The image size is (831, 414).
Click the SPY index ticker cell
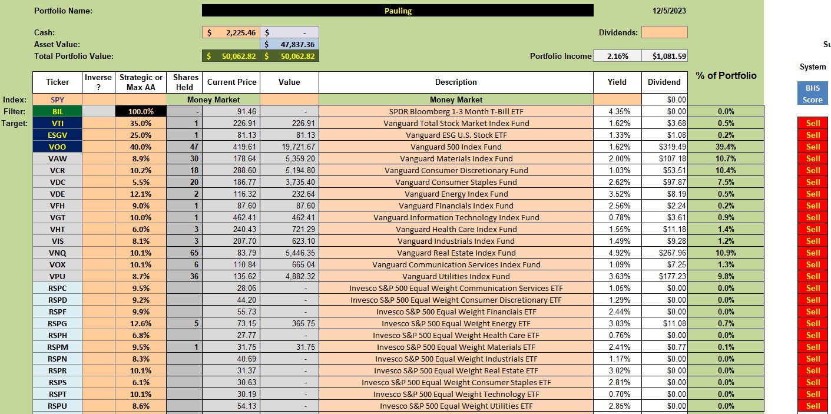[x=57, y=100]
